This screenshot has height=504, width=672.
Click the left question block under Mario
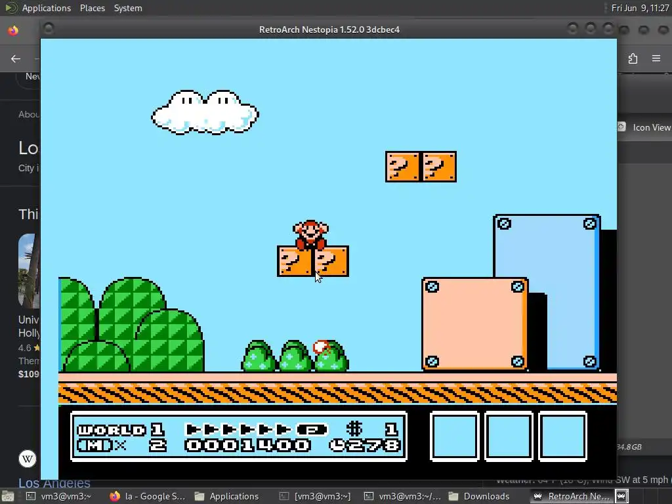295,261
